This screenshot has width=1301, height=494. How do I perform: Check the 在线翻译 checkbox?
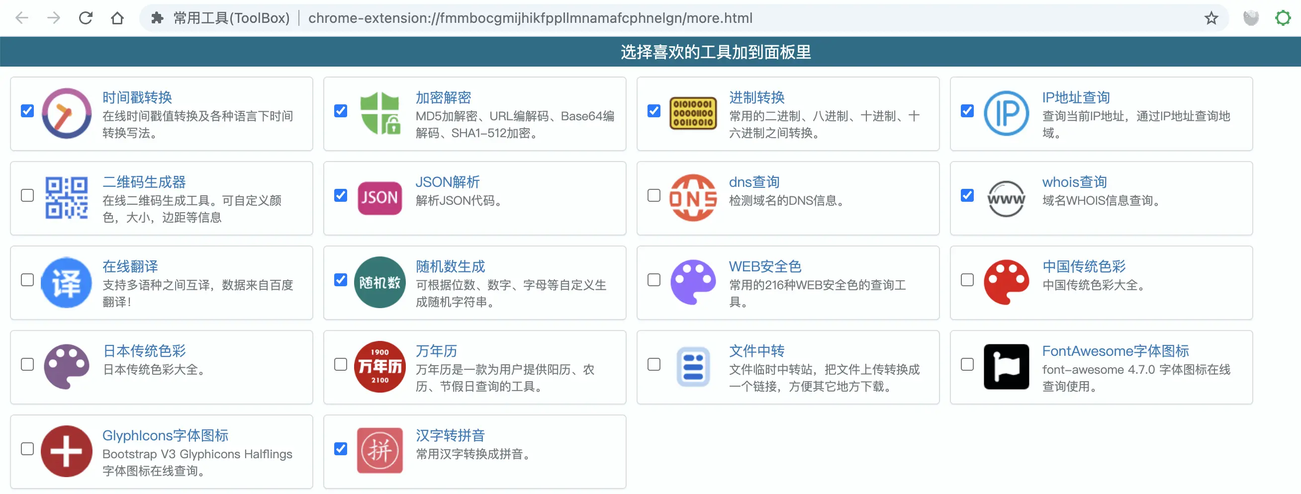pyautogui.click(x=27, y=279)
